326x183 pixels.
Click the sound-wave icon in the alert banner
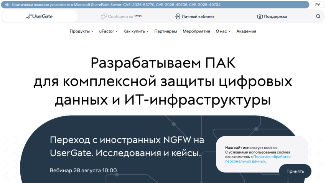[x=7, y=5]
